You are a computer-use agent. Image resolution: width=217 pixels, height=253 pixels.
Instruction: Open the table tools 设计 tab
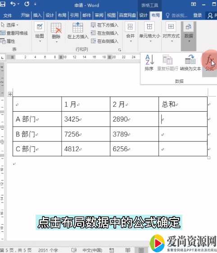point(143,15)
